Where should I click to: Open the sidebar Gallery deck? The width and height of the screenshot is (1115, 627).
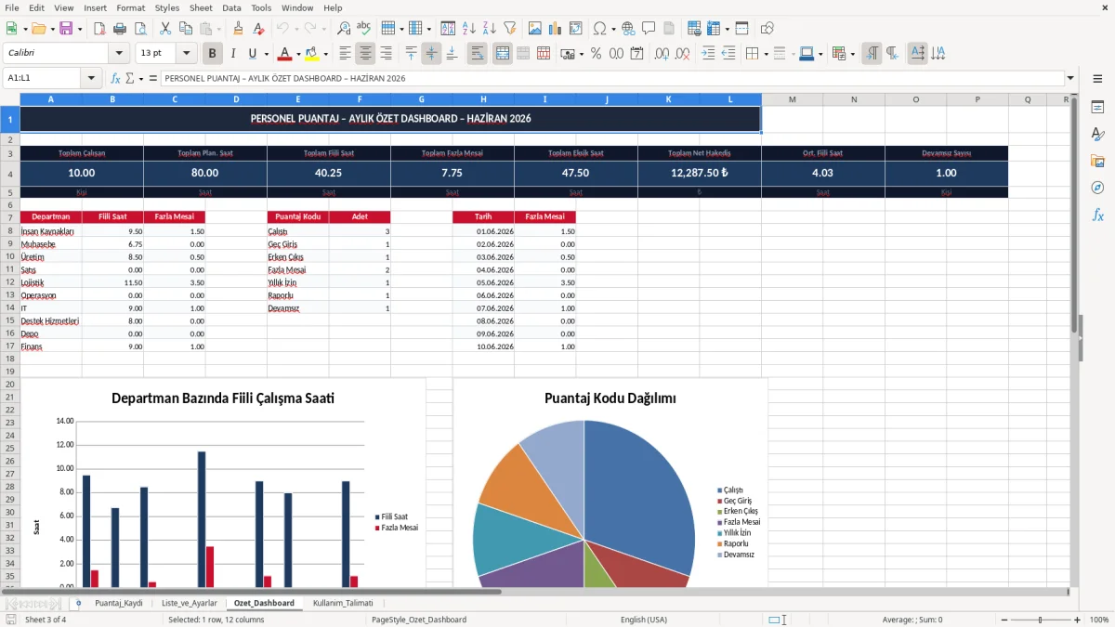point(1097,161)
